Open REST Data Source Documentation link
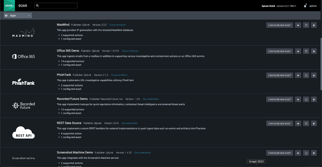 [x=130, y=123]
